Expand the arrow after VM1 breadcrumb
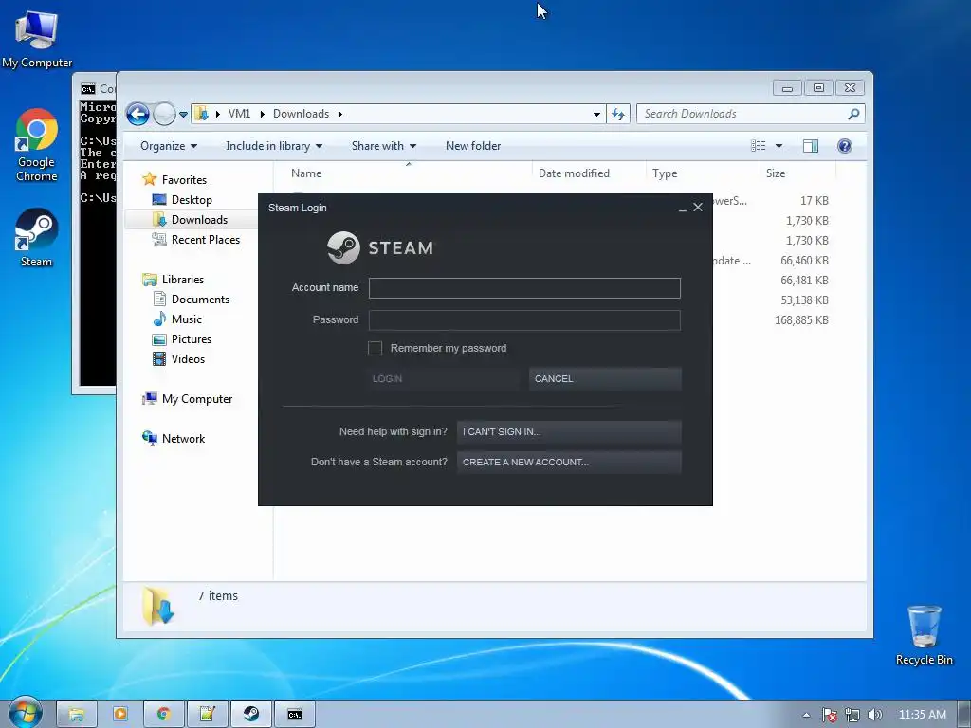971x728 pixels. (x=262, y=114)
